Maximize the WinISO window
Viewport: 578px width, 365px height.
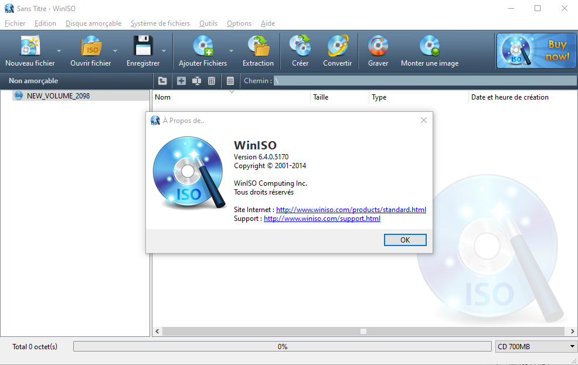pyautogui.click(x=538, y=8)
